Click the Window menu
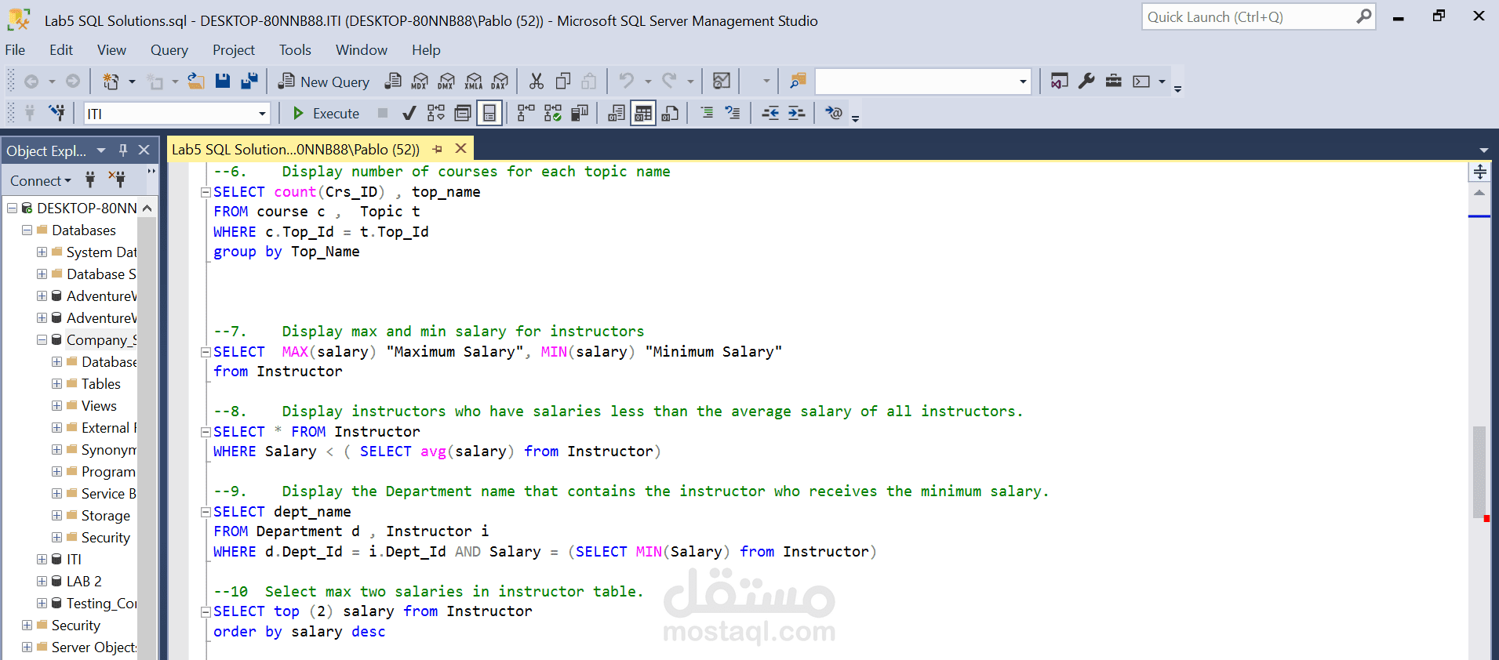The width and height of the screenshot is (1499, 660). pyautogui.click(x=362, y=50)
